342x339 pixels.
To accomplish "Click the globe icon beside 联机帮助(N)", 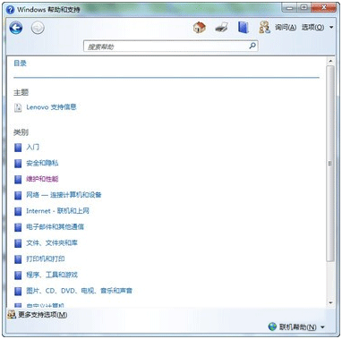I will pos(272,326).
